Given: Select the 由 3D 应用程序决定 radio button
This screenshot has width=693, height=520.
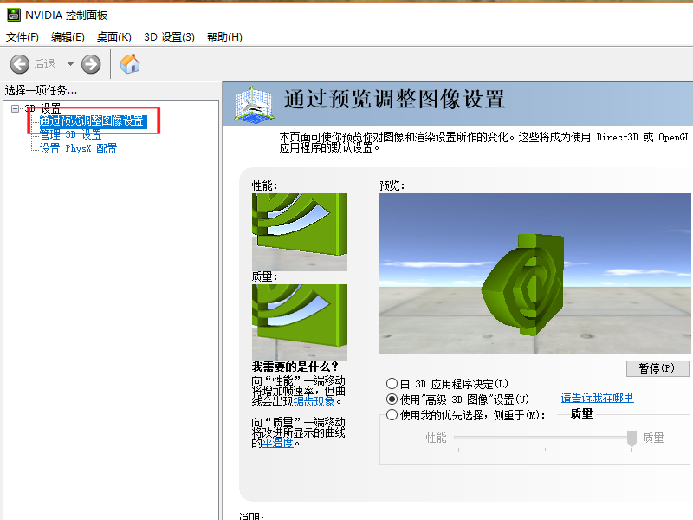Looking at the screenshot, I should [392, 383].
